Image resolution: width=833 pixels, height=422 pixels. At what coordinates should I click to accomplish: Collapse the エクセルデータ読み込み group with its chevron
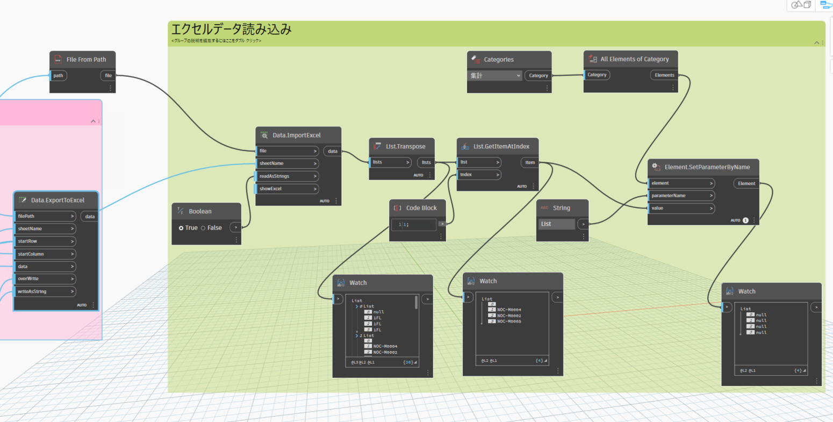[816, 42]
